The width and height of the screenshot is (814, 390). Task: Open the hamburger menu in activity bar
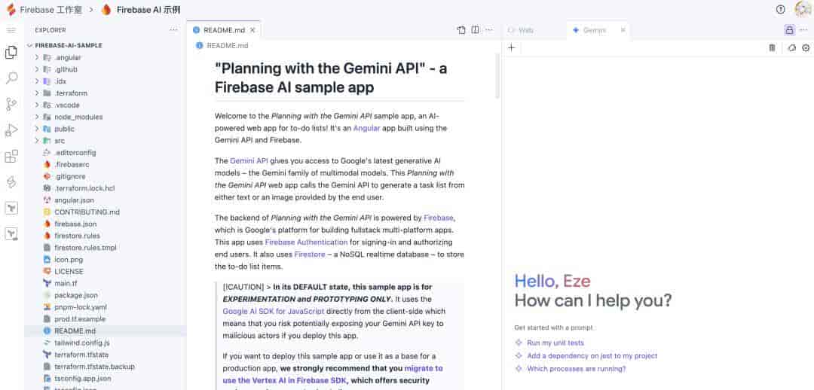11,31
